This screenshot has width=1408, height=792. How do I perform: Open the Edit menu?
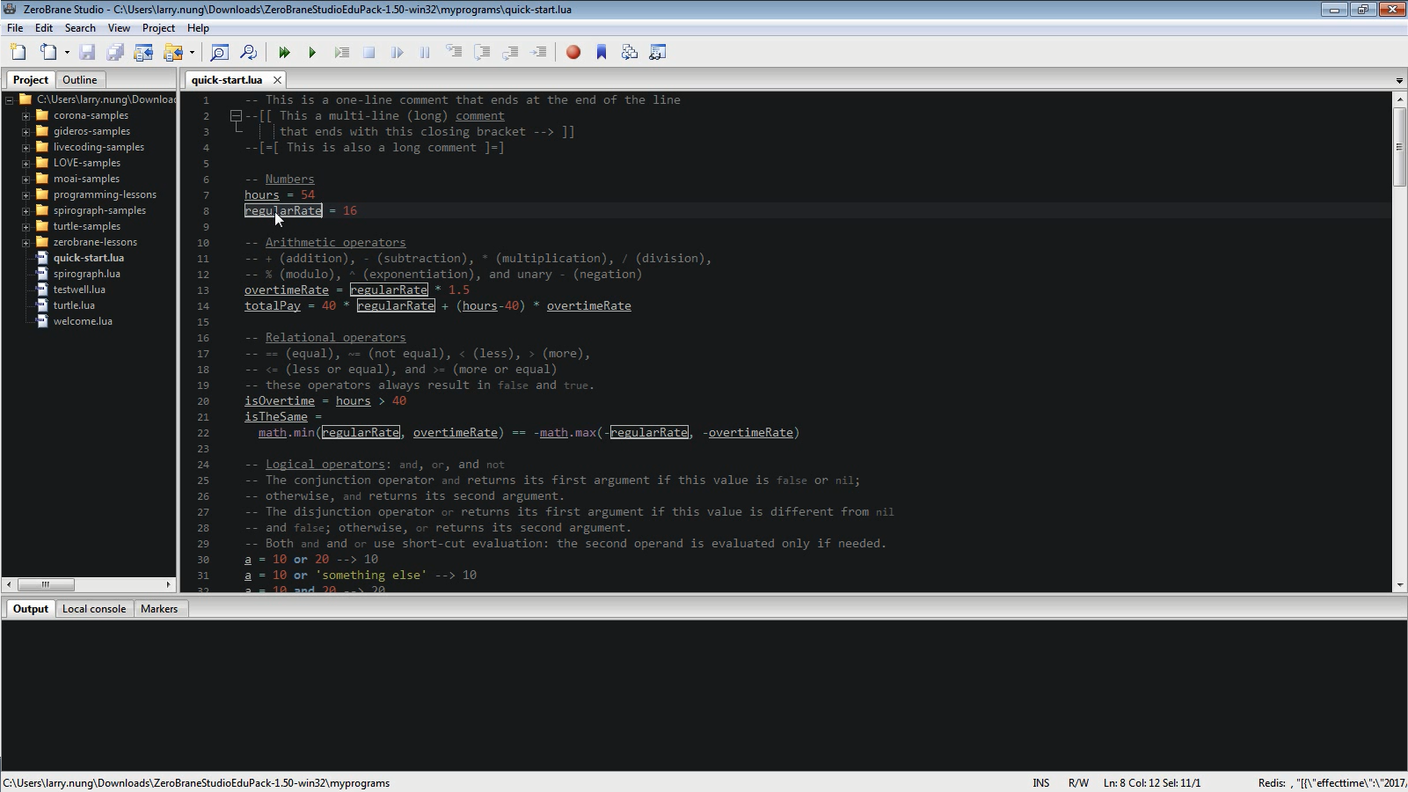[44, 28]
